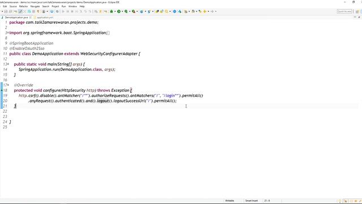
Task: Open the New wizard dropdown arrow
Action: click(2, 11)
